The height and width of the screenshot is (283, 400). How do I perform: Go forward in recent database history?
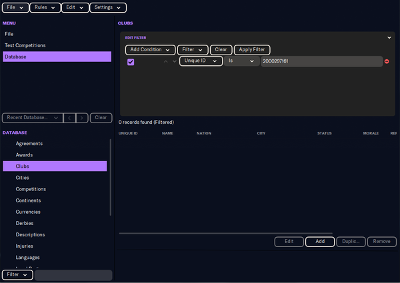[81, 118]
